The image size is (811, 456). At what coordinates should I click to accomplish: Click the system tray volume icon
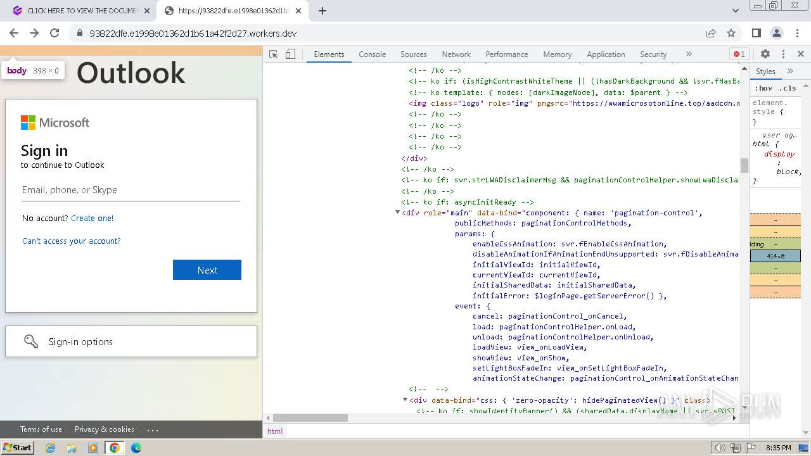pyautogui.click(x=720, y=448)
